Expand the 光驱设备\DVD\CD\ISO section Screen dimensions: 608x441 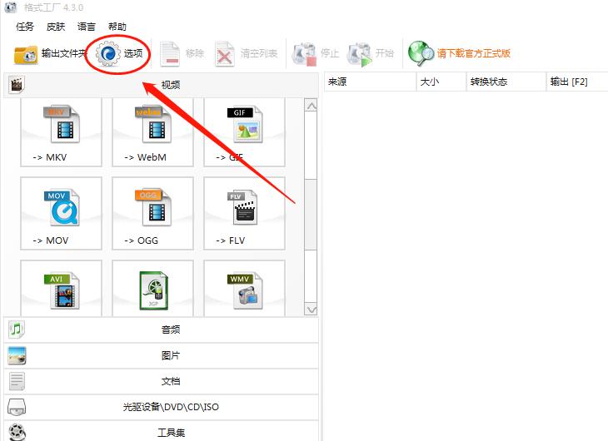[162, 407]
